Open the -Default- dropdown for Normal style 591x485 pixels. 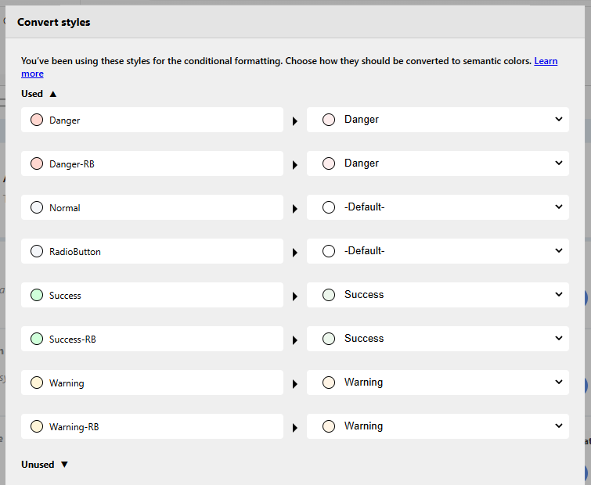(438, 207)
